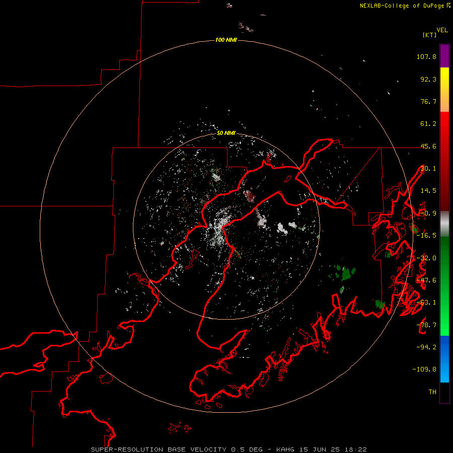Click the VEL legend heading

point(442,30)
